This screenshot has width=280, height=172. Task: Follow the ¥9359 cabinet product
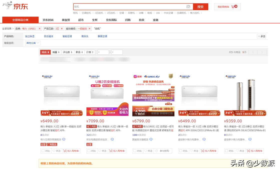[x=240, y=151]
